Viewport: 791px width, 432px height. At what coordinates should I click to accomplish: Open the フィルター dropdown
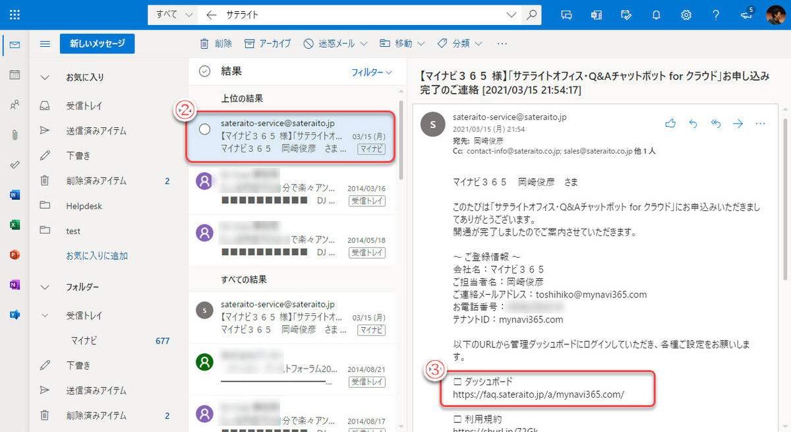click(372, 72)
